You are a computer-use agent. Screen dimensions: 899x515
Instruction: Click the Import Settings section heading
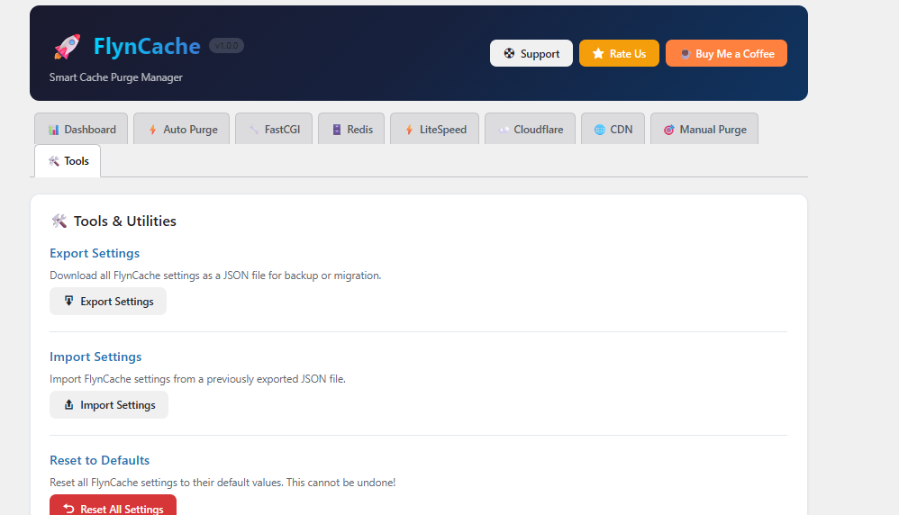pyautogui.click(x=95, y=357)
